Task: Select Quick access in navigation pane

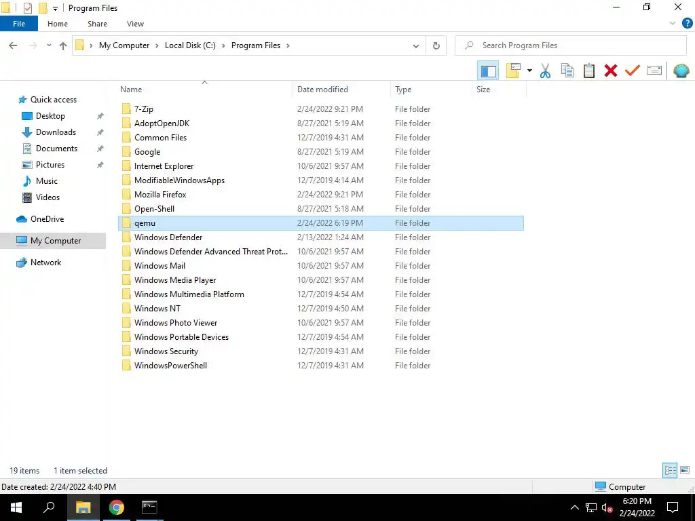Action: pyautogui.click(x=53, y=100)
